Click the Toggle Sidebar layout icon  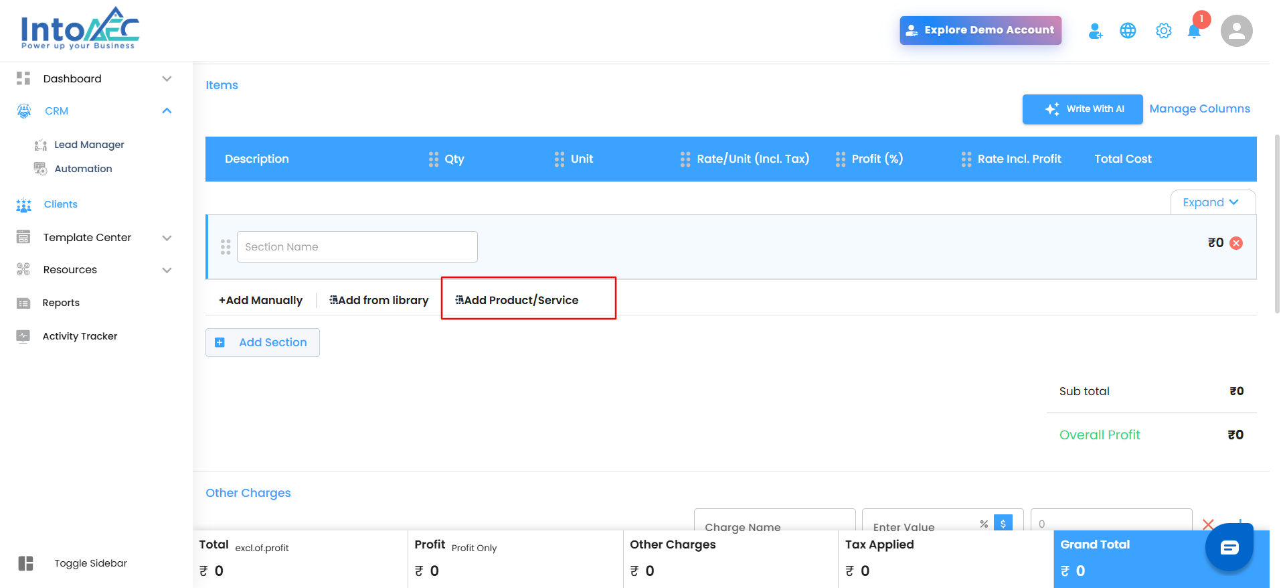pos(26,563)
